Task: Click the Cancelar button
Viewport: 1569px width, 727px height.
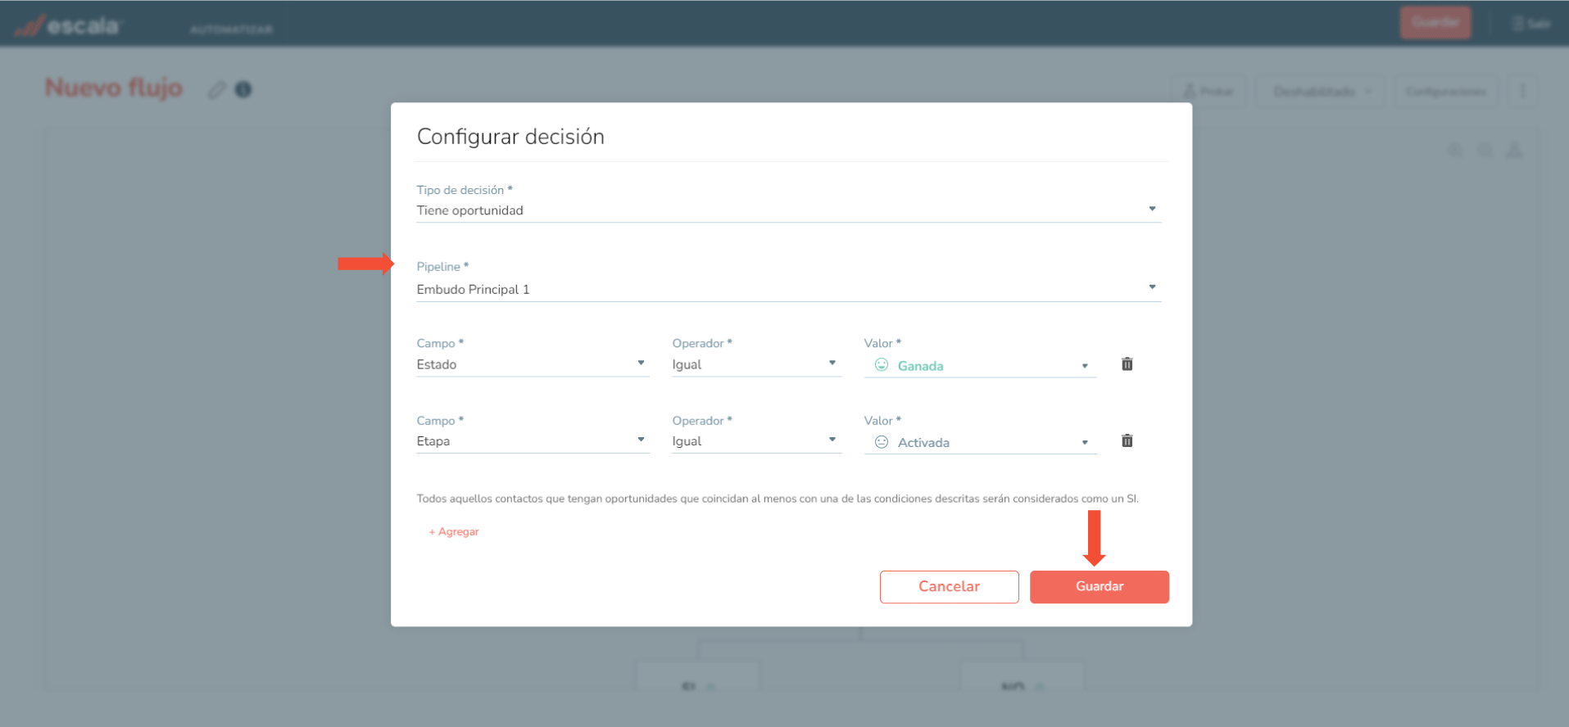Action: [949, 586]
